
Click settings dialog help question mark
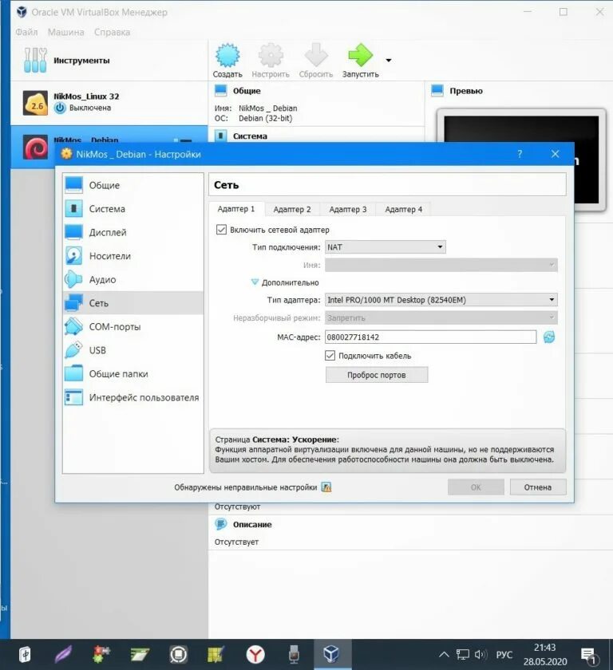click(520, 154)
